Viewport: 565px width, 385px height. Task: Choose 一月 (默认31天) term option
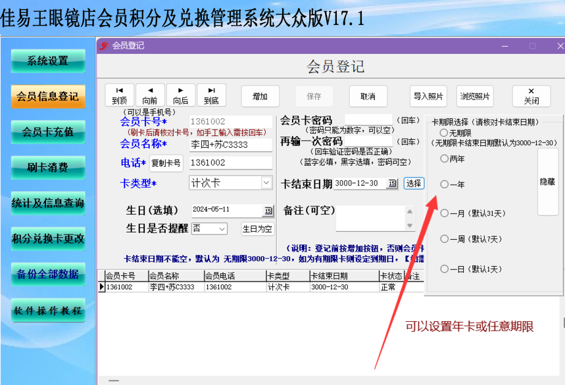click(444, 214)
